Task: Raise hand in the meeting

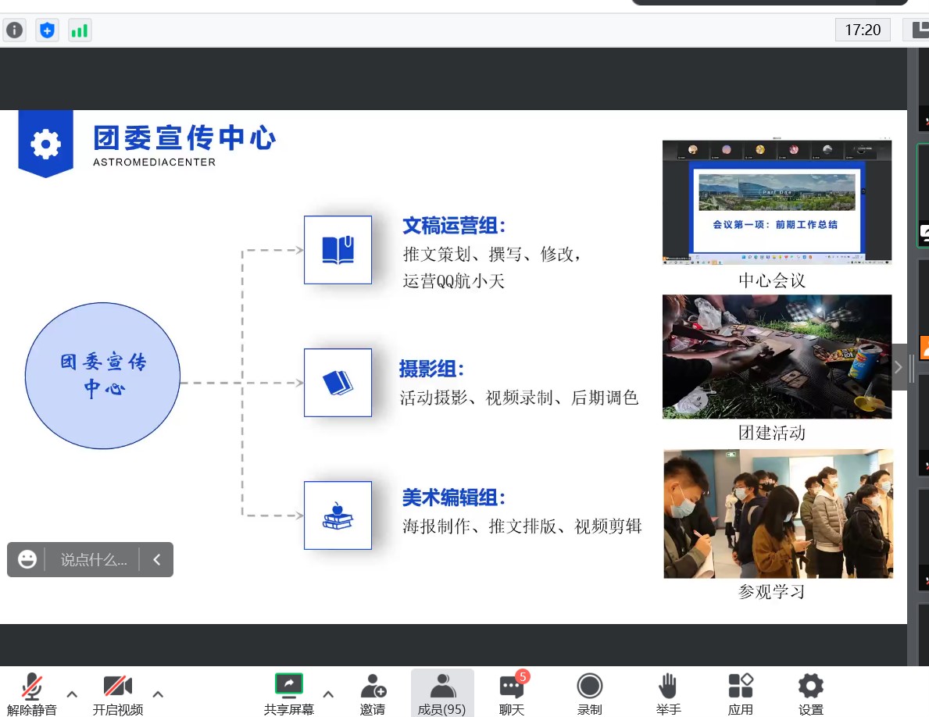Action: pyautogui.click(x=666, y=687)
